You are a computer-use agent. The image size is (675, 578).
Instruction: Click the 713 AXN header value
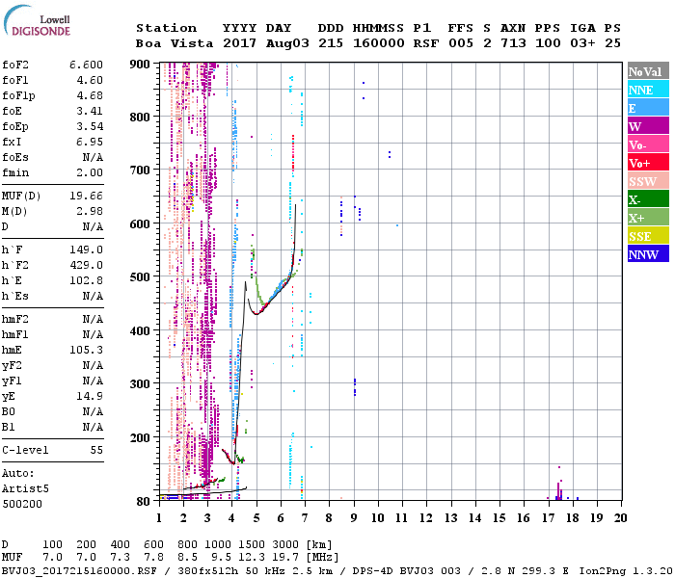513,43
